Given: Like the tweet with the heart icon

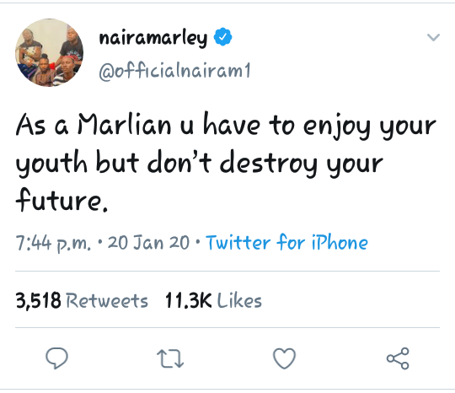Looking at the screenshot, I should click(285, 358).
